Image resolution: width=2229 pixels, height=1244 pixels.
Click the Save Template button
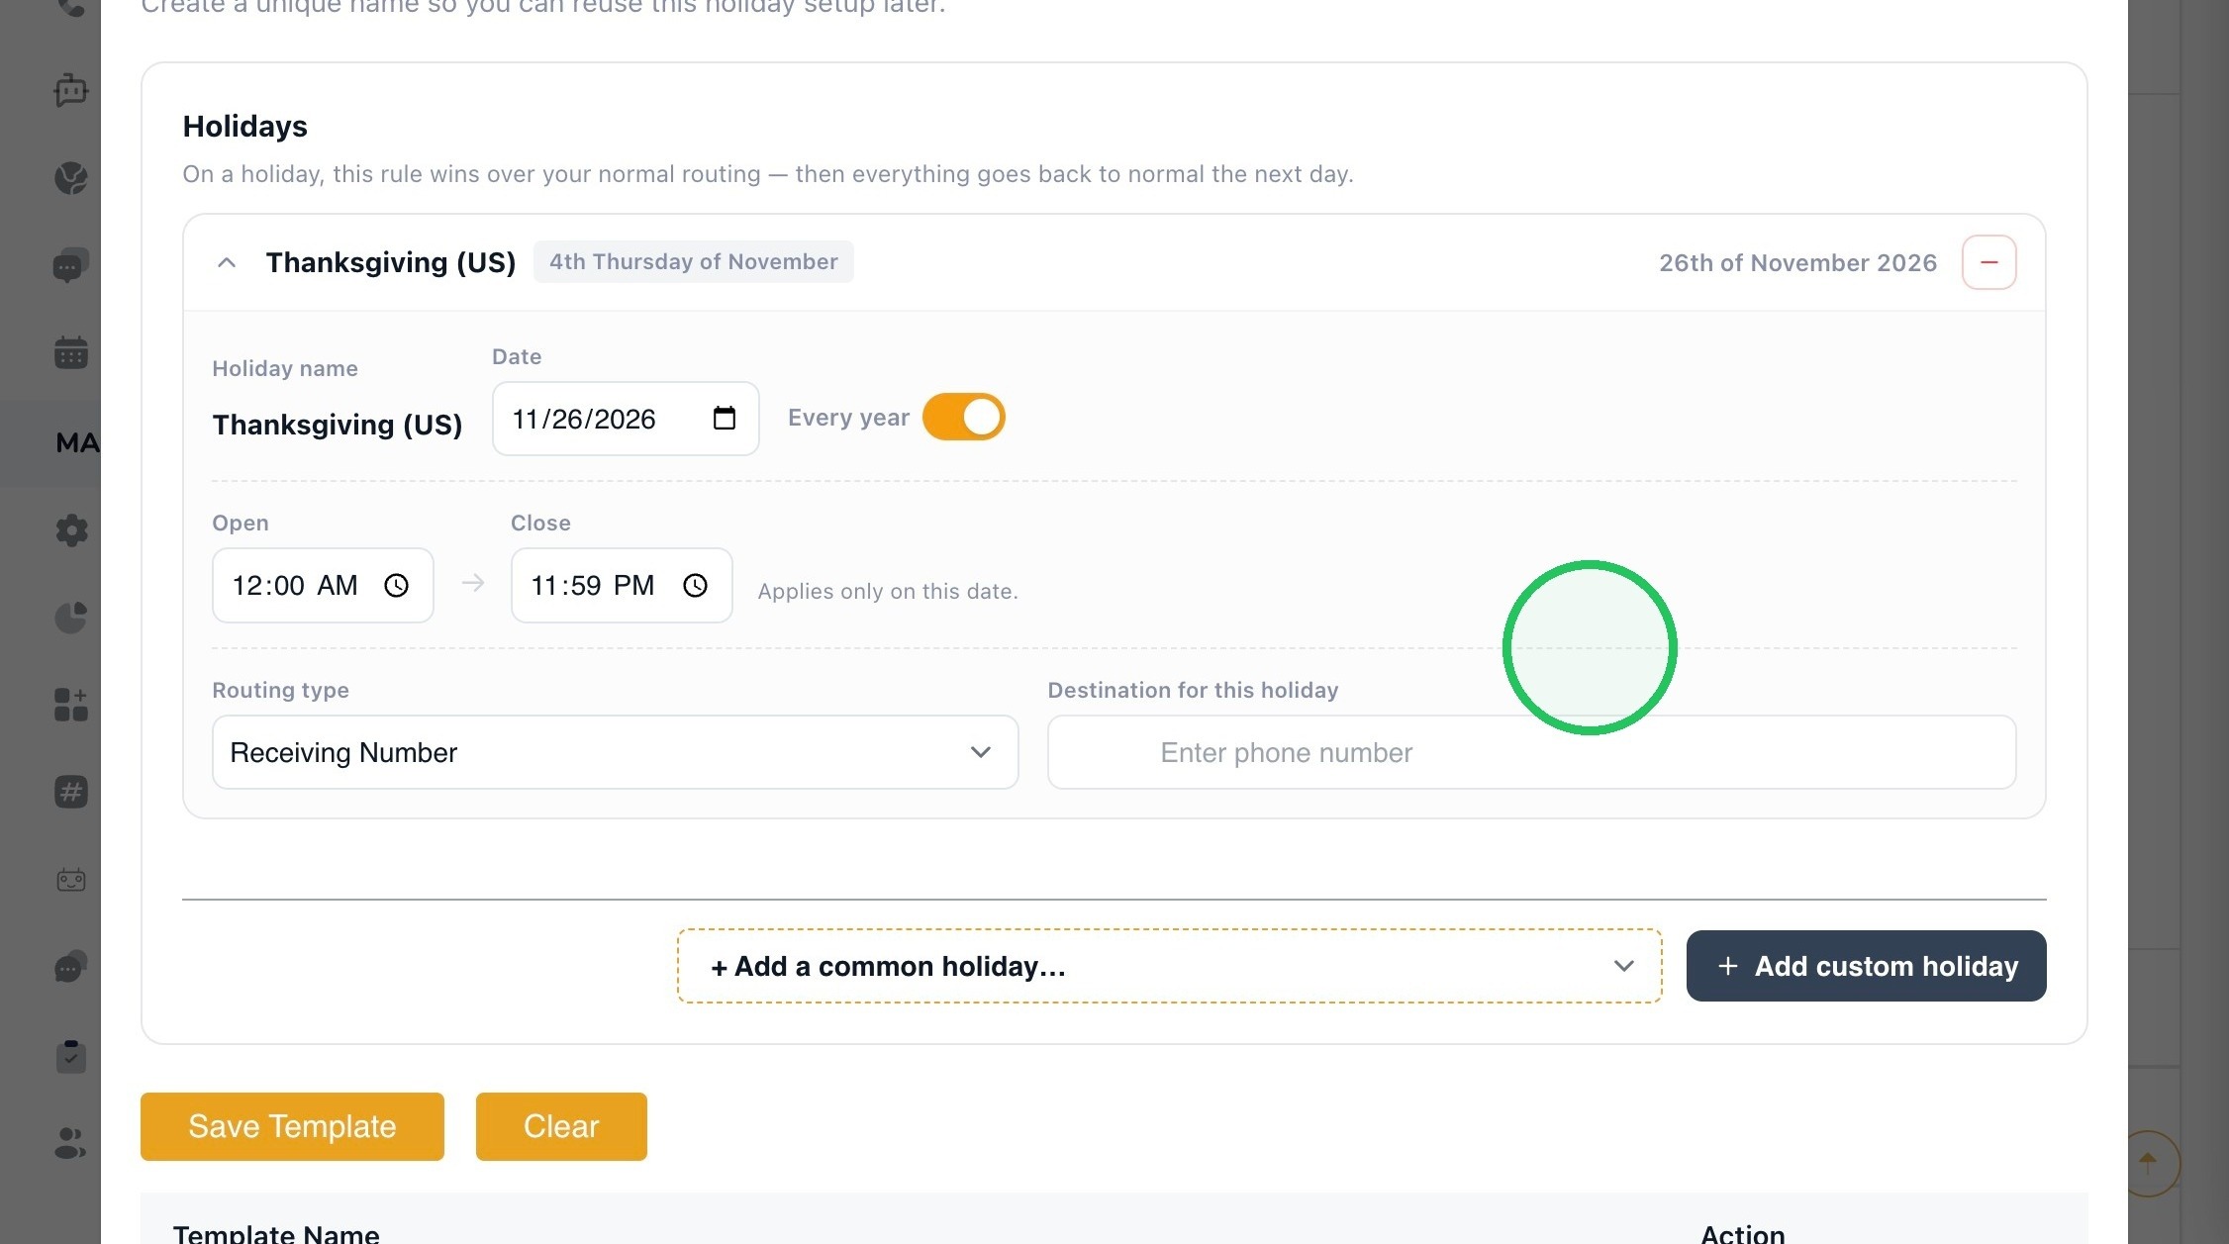click(292, 1126)
